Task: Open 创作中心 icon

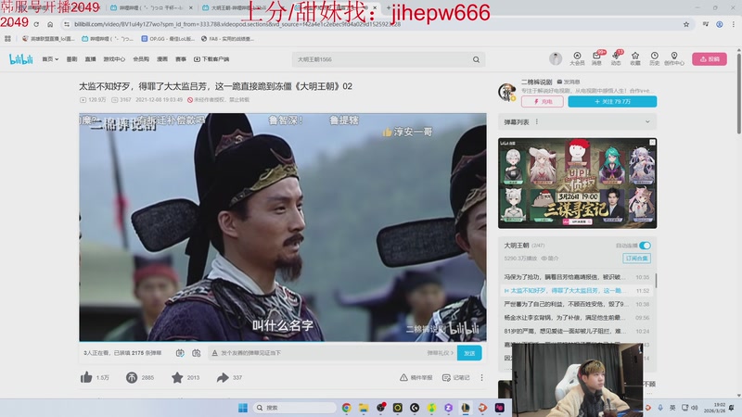Action: (x=674, y=58)
